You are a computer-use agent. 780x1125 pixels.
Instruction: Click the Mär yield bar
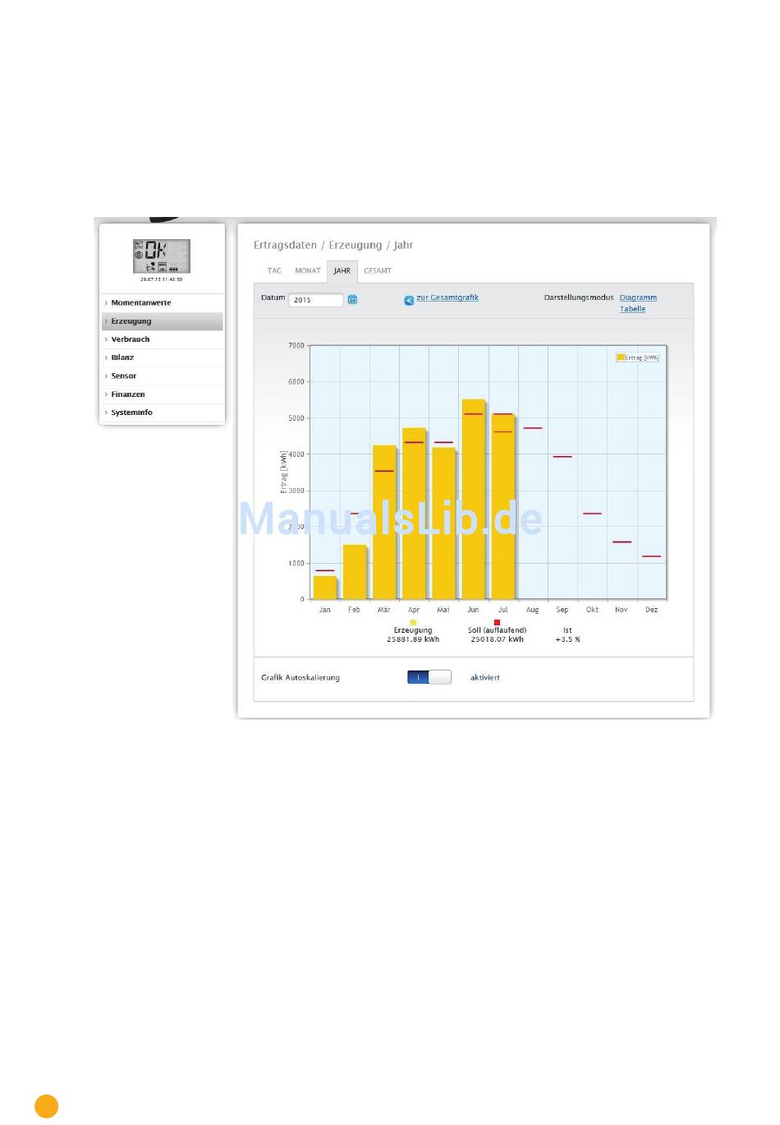pyautogui.click(x=384, y=523)
